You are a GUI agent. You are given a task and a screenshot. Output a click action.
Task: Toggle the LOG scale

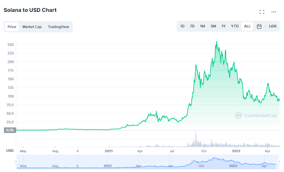[272, 26]
